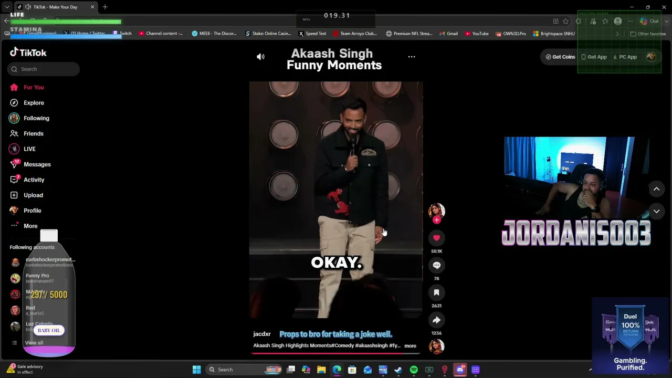
Task: Open the video's three-dot options menu
Action: pos(412,57)
